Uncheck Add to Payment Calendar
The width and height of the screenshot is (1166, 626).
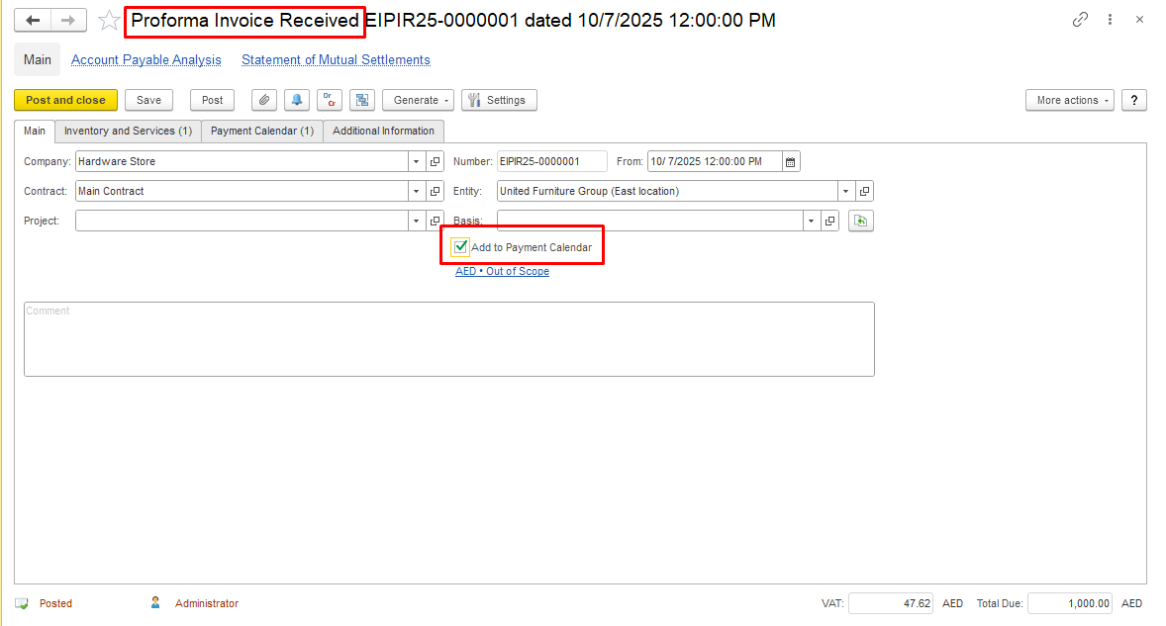click(x=460, y=247)
